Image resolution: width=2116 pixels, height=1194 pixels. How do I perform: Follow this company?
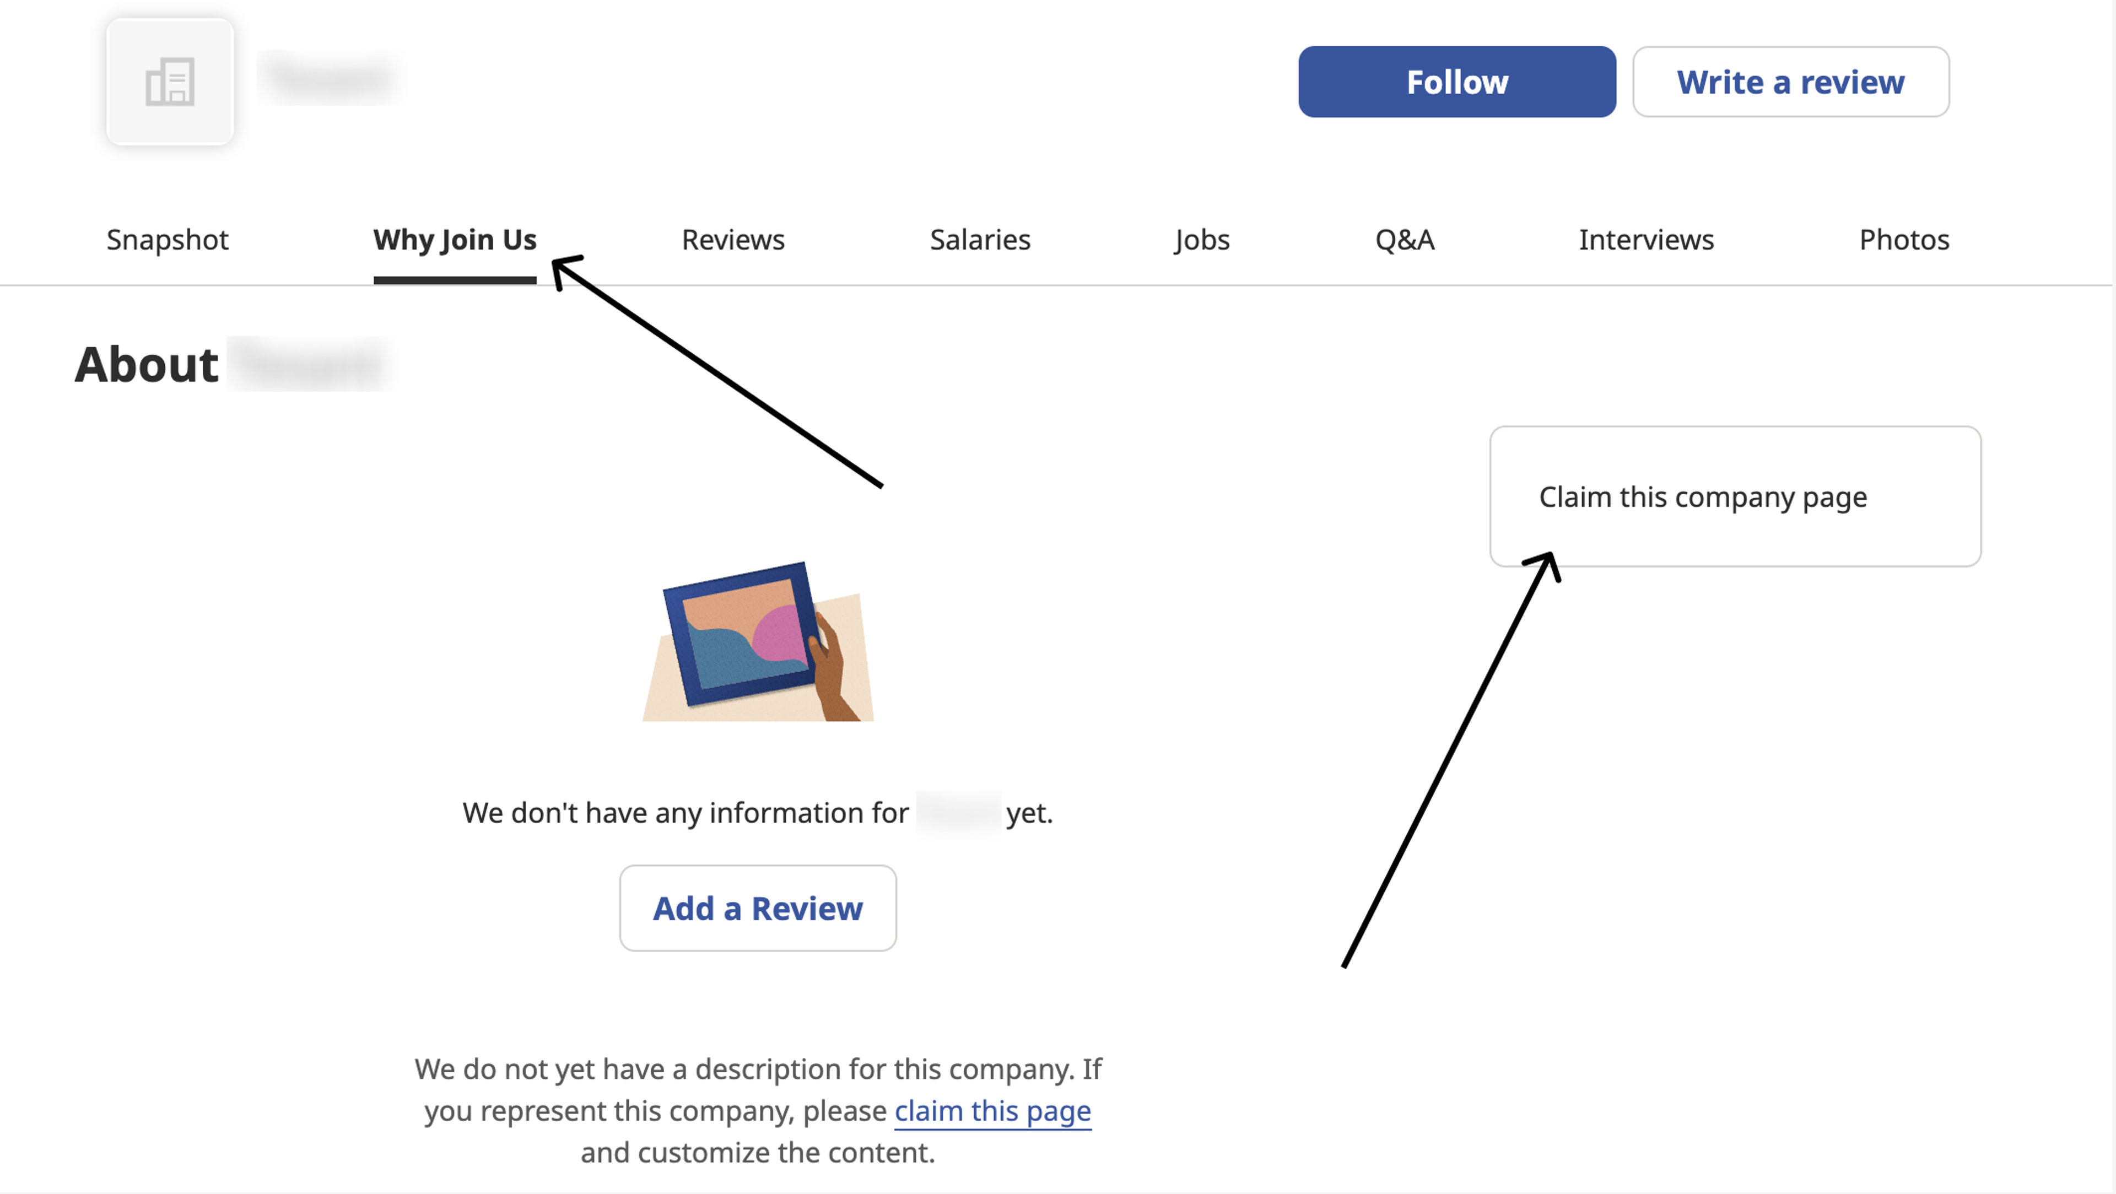(x=1457, y=82)
